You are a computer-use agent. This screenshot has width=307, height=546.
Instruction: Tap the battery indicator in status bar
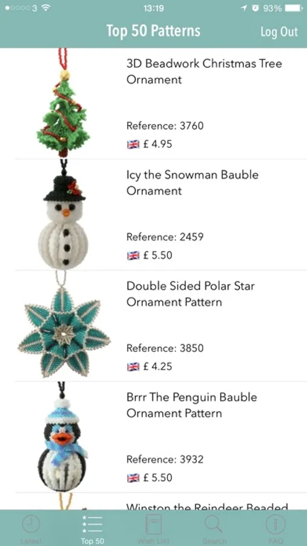point(294,8)
